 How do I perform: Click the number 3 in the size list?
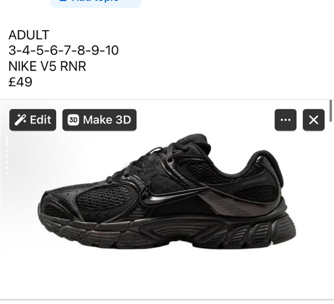(12, 50)
